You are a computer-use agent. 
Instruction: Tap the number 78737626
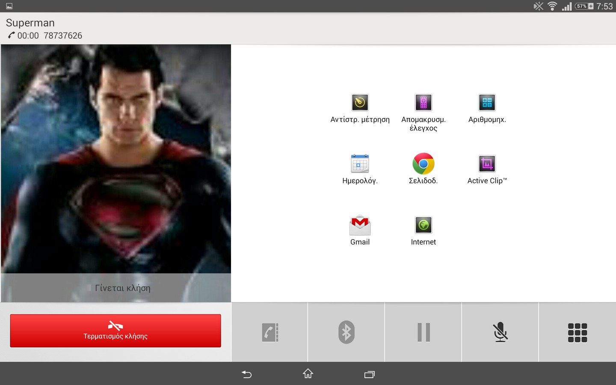click(63, 36)
